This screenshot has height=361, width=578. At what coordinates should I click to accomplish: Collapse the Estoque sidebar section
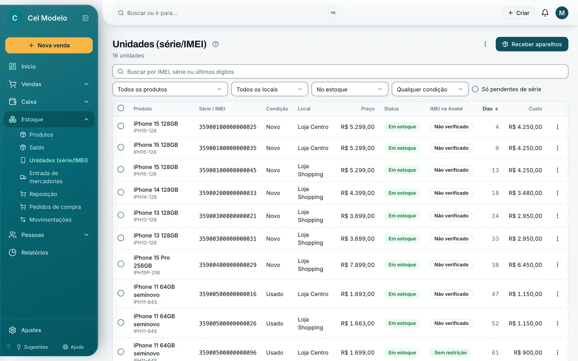click(x=49, y=119)
